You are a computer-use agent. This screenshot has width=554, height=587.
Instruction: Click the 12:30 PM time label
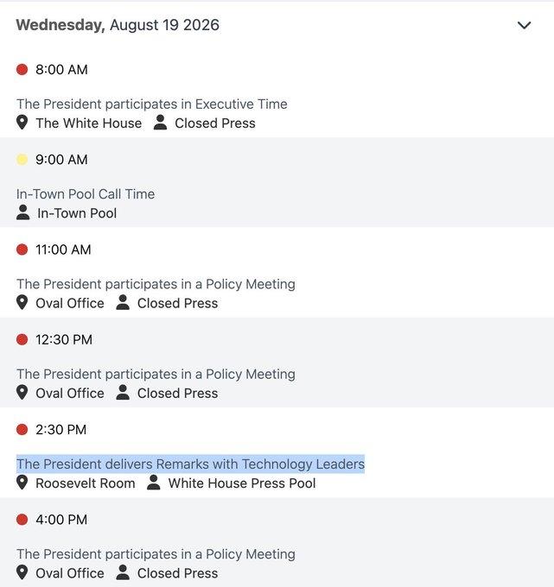coord(64,339)
